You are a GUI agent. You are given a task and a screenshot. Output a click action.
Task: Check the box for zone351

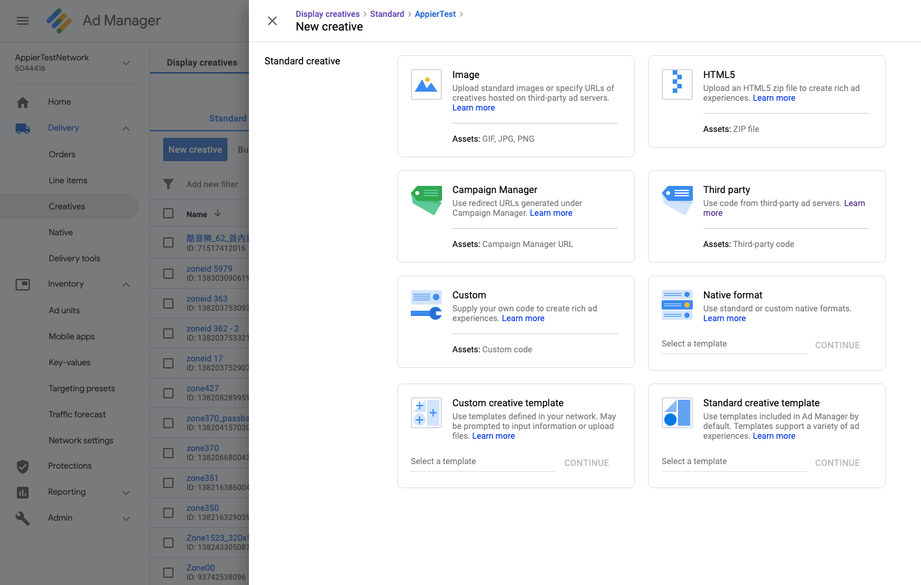[x=168, y=483]
